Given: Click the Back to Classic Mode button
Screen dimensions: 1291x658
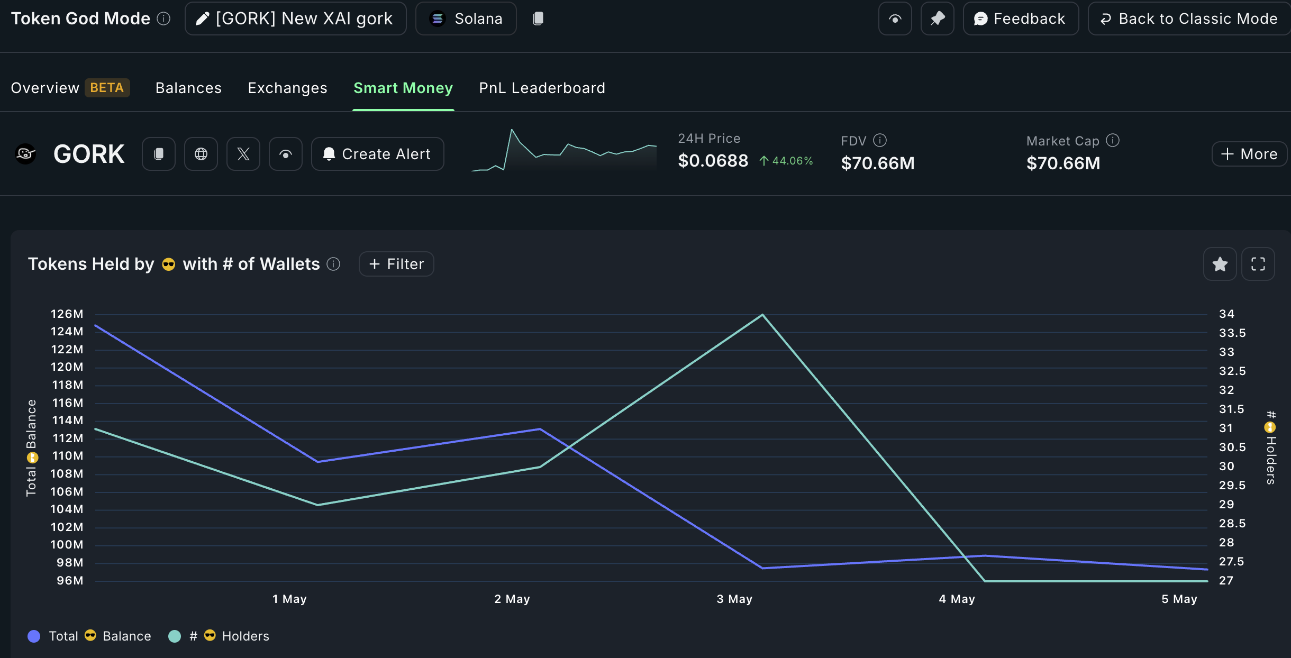Looking at the screenshot, I should (1187, 19).
